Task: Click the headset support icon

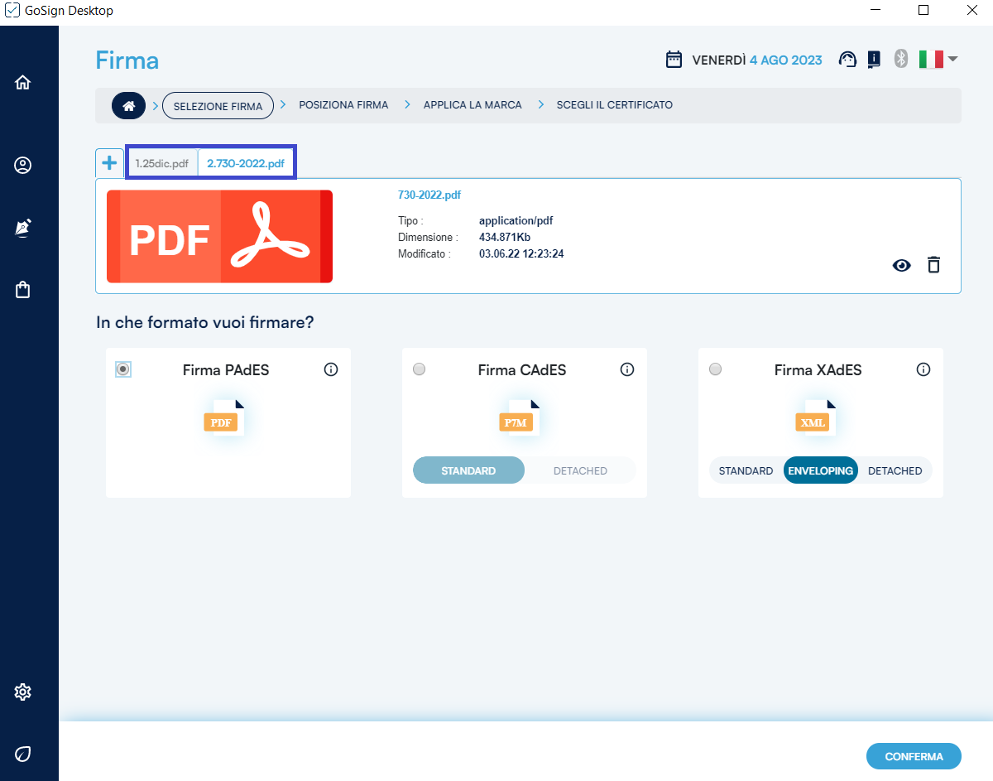Action: (x=847, y=60)
